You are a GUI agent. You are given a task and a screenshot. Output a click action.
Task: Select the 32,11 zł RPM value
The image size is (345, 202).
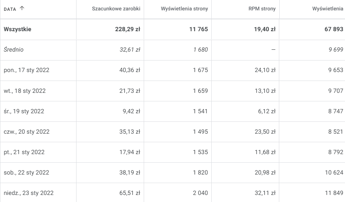click(267, 193)
